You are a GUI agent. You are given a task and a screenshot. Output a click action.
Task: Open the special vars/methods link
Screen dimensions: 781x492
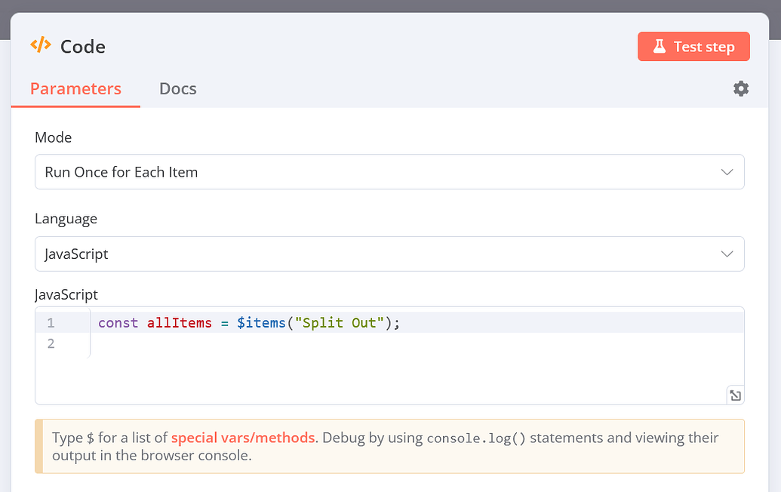(x=243, y=438)
